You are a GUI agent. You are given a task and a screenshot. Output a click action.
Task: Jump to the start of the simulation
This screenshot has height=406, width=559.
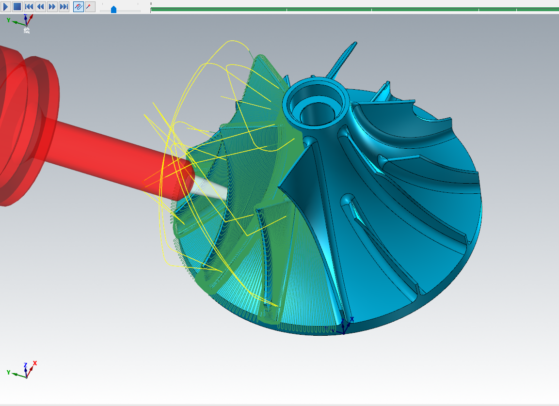click(x=29, y=7)
